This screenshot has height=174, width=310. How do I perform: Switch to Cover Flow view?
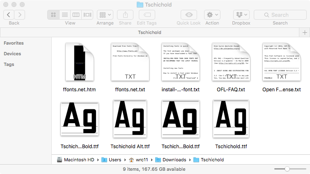coord(87,15)
